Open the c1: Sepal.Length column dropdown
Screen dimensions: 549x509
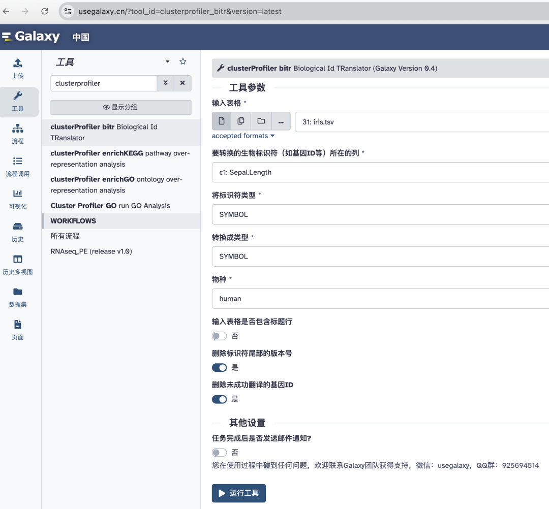(x=380, y=173)
